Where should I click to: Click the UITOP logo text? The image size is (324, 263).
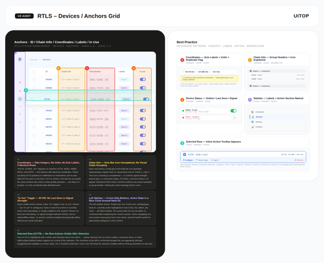(x=301, y=16)
